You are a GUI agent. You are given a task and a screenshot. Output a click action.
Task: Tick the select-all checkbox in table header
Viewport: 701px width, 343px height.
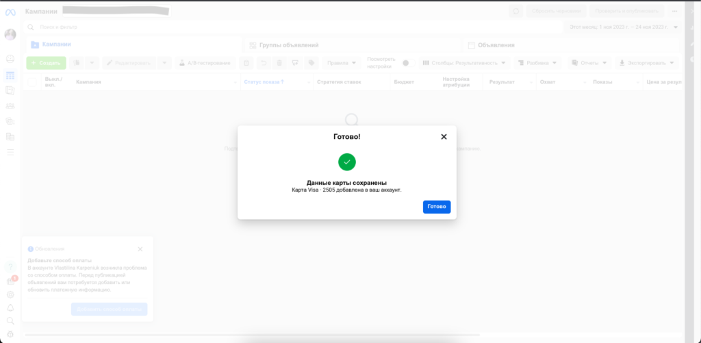point(32,82)
